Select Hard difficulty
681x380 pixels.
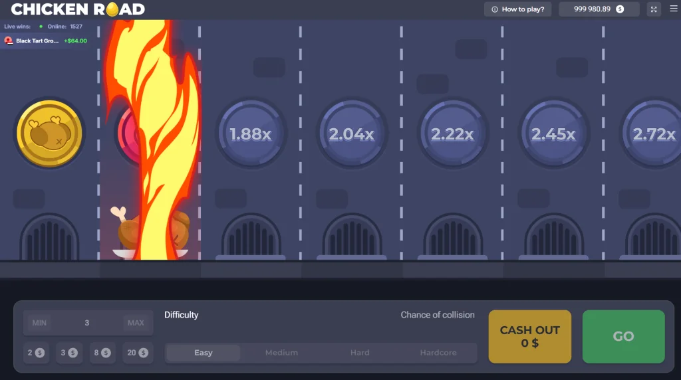(x=360, y=353)
